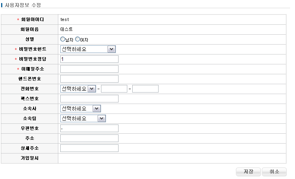Select the middle 전화번호 number field
Image resolution: width=295 pixels, height=179 pixels.
pos(114,89)
